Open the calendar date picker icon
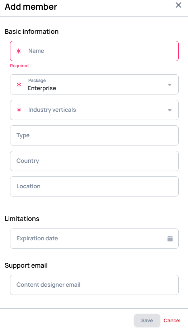This screenshot has width=188, height=328. [170, 239]
